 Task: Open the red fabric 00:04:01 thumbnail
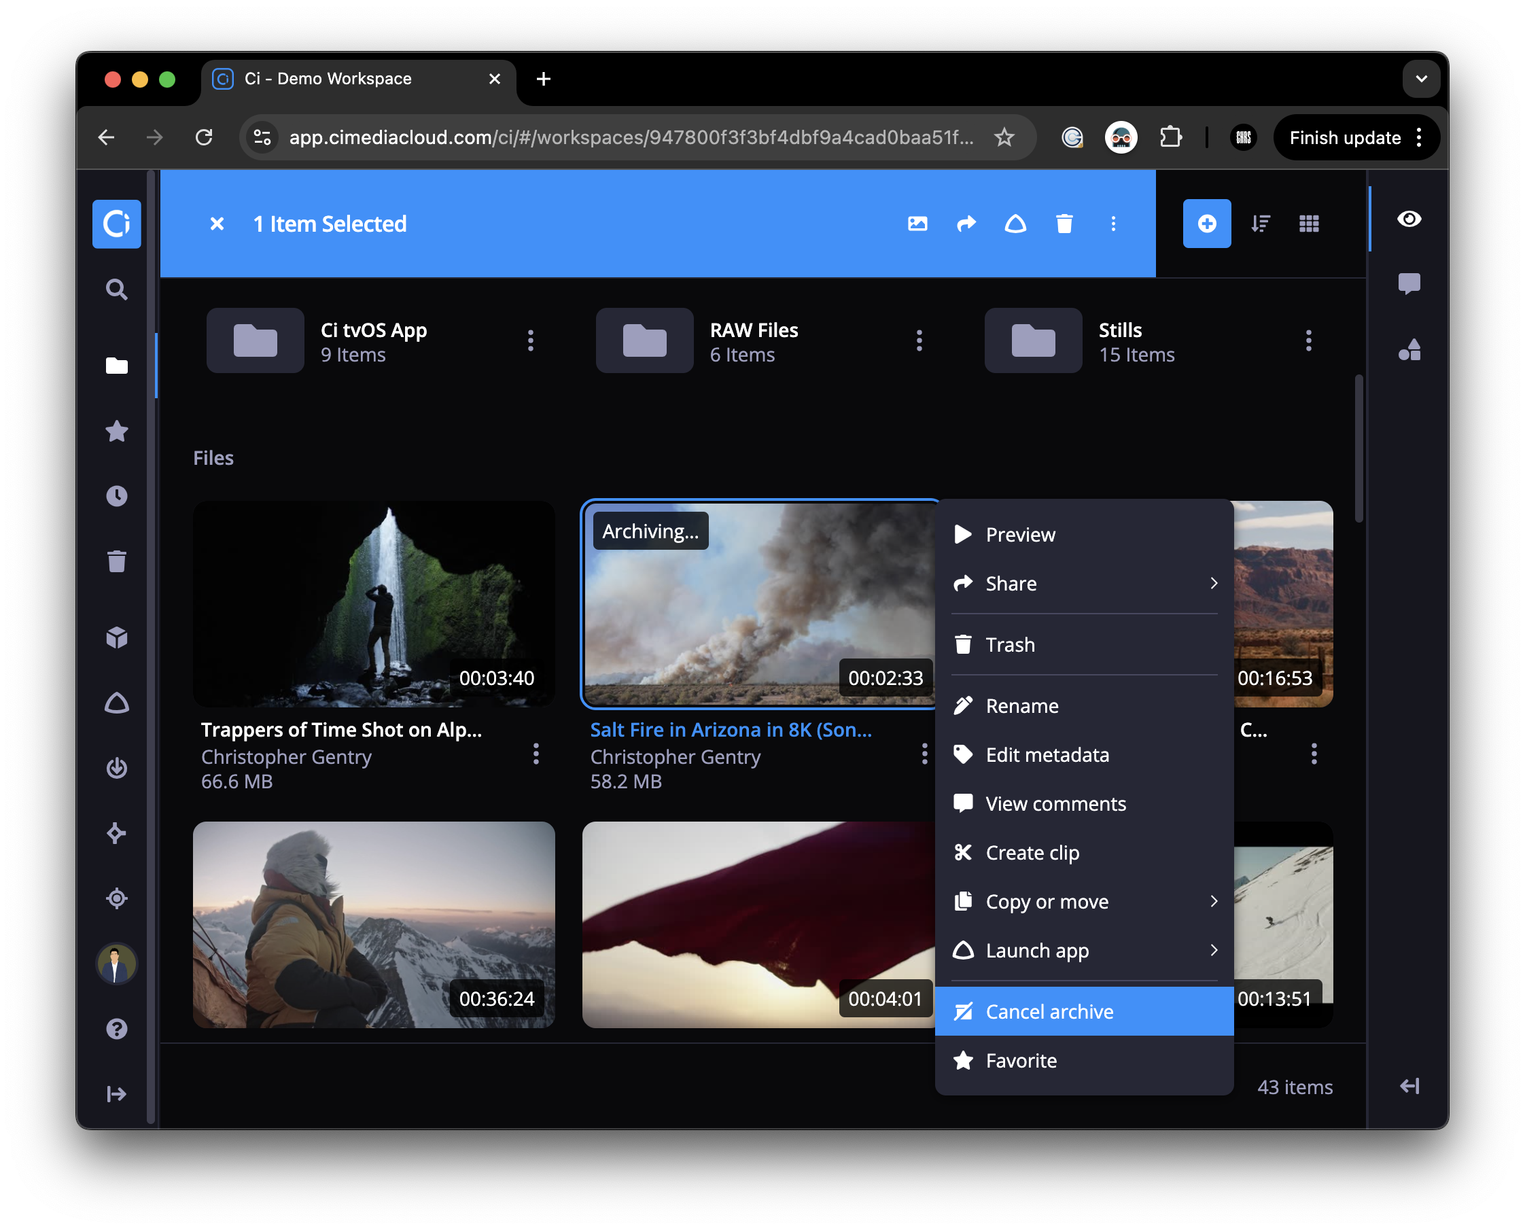pos(758,925)
